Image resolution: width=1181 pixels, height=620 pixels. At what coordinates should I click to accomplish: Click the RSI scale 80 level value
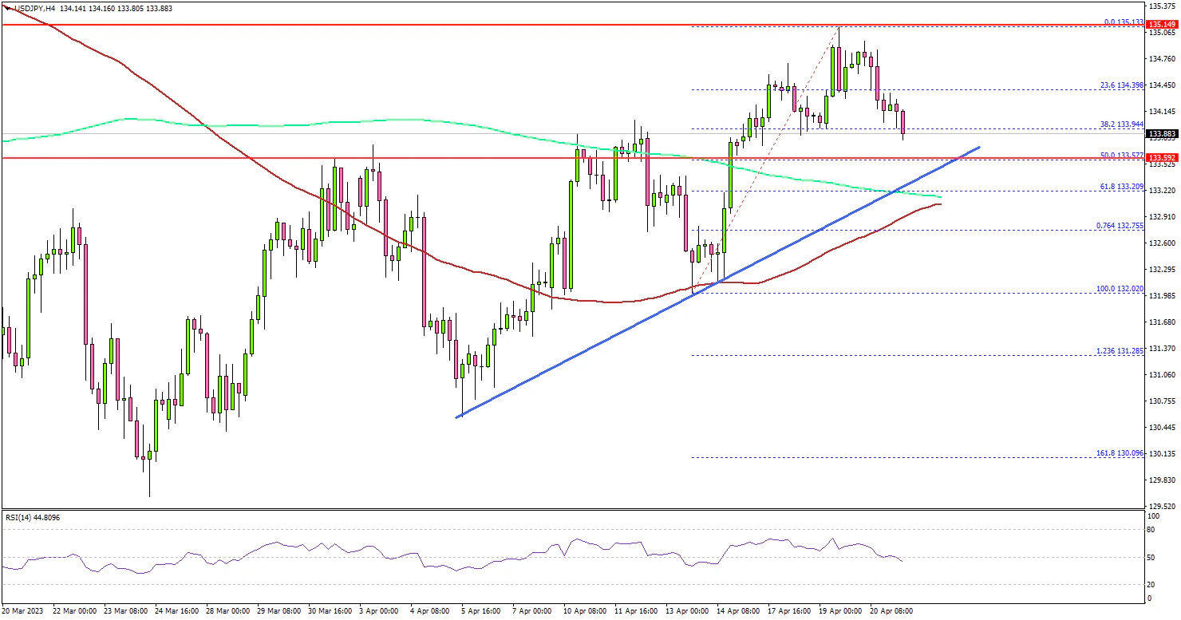pos(1150,528)
